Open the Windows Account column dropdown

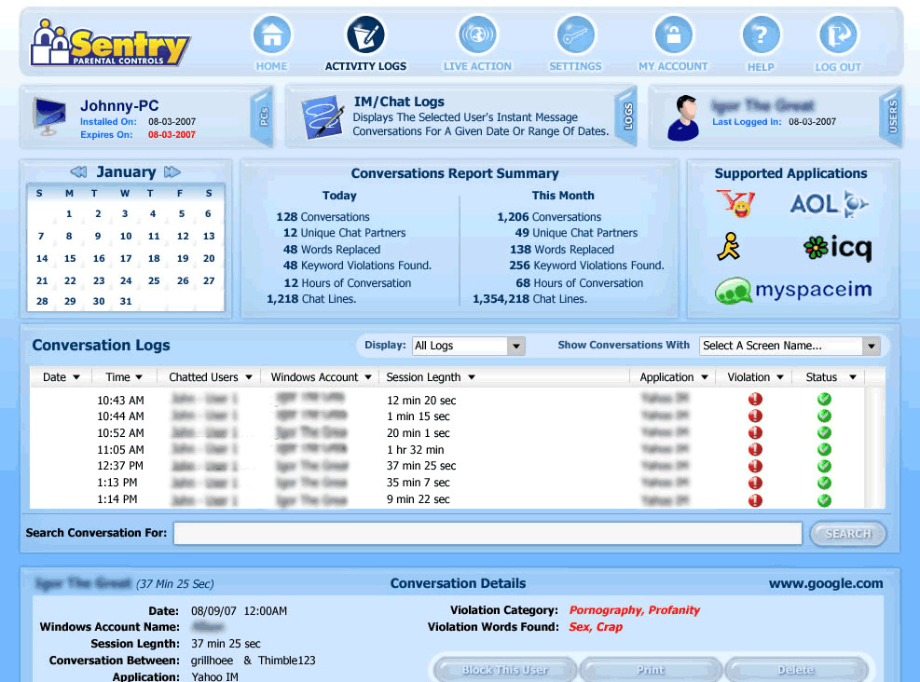point(368,377)
